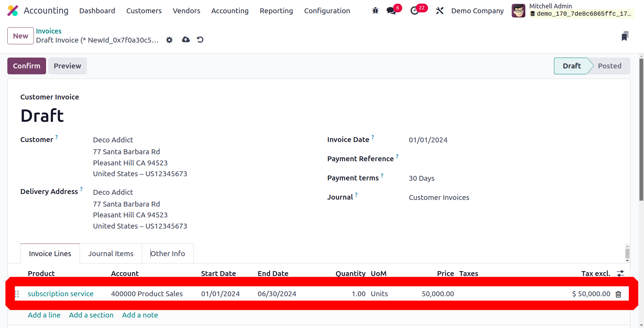The width and height of the screenshot is (644, 328).
Task: Click the help mark next to Customer
Action: [57, 137]
